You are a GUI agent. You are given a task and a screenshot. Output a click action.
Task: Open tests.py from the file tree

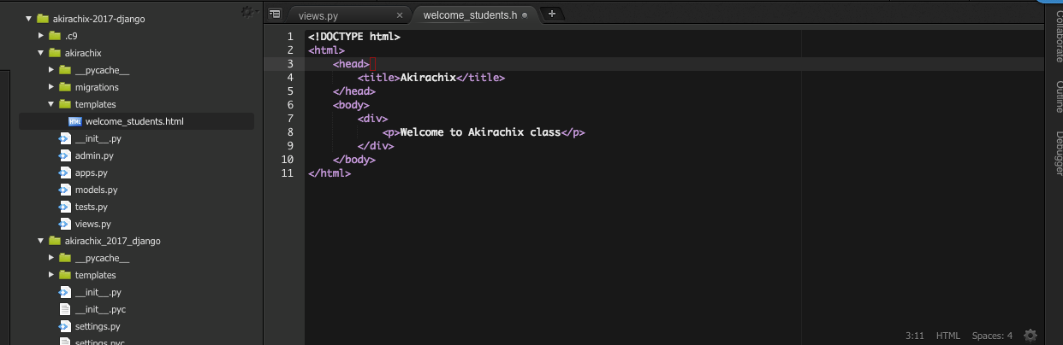91,207
